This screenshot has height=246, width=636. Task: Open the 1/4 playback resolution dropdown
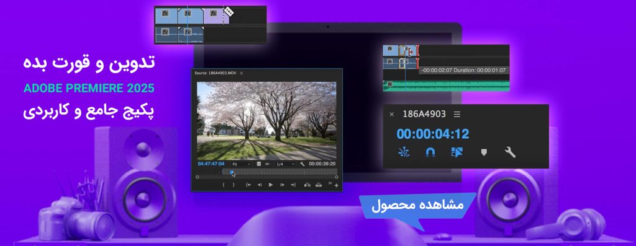(x=285, y=164)
